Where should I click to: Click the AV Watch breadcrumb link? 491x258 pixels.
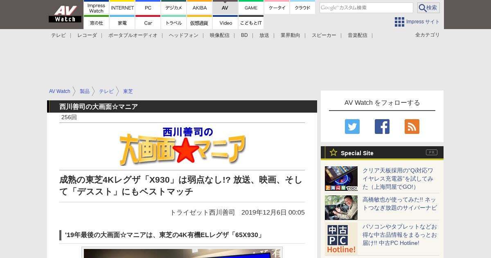coord(60,91)
